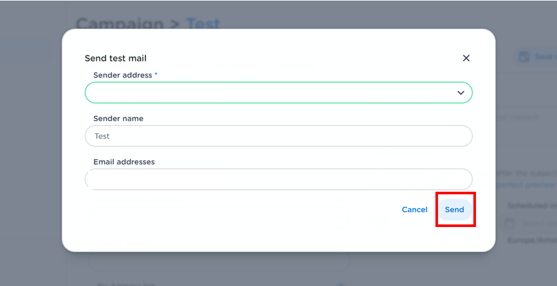Screen dimensions: 557x286
Task: Focus the Sender name input field
Action: 278,136
